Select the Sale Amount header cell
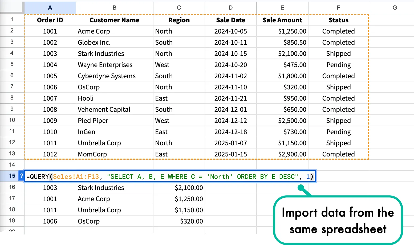 [x=282, y=20]
